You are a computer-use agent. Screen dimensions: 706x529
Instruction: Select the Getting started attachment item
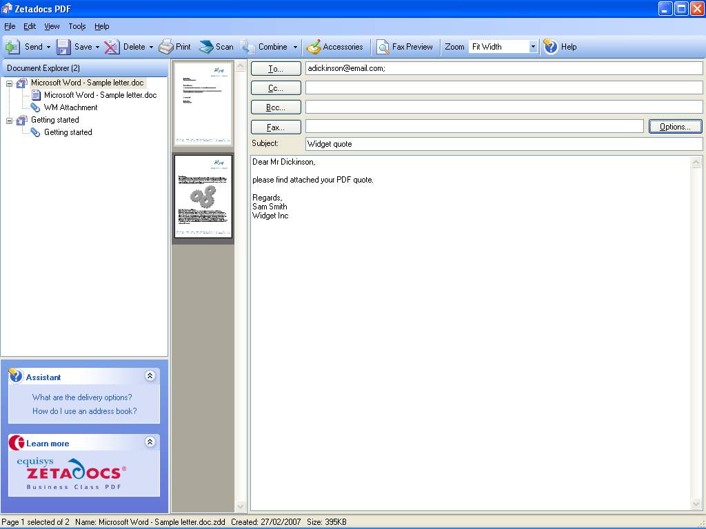[x=68, y=132]
